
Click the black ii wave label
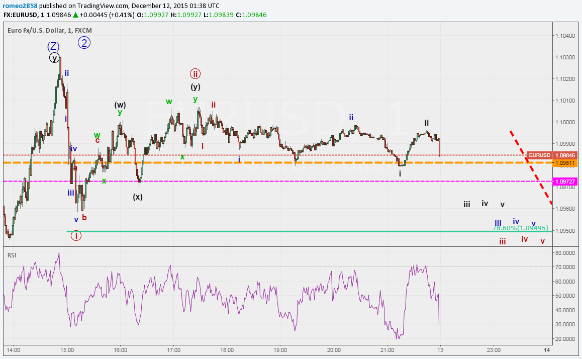pyautogui.click(x=427, y=123)
